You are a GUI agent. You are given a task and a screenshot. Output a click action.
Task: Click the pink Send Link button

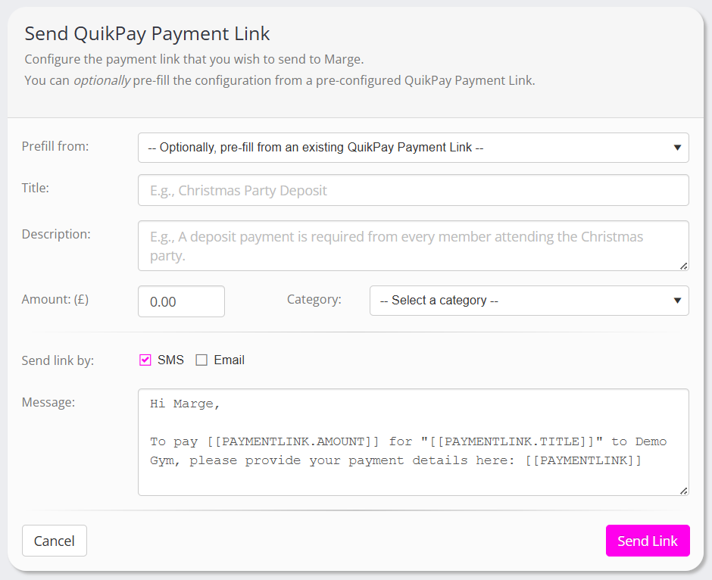[648, 541]
